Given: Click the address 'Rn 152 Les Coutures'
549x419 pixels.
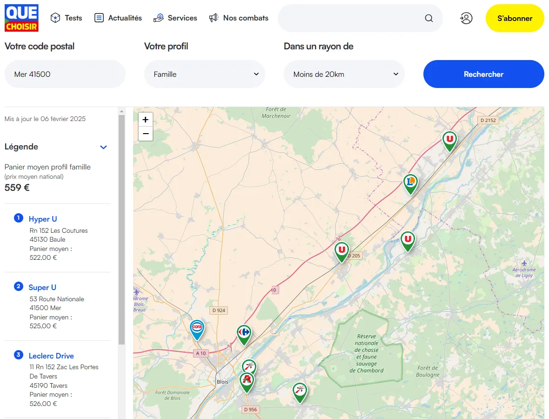Looking at the screenshot, I should (59, 230).
